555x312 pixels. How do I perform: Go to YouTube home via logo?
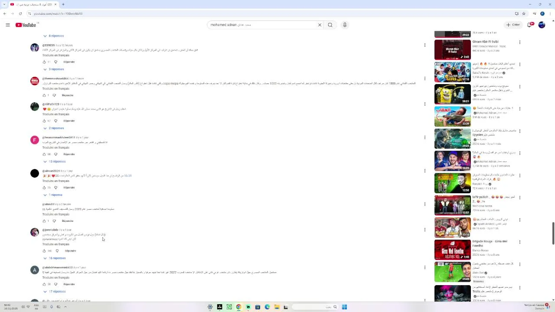26,25
